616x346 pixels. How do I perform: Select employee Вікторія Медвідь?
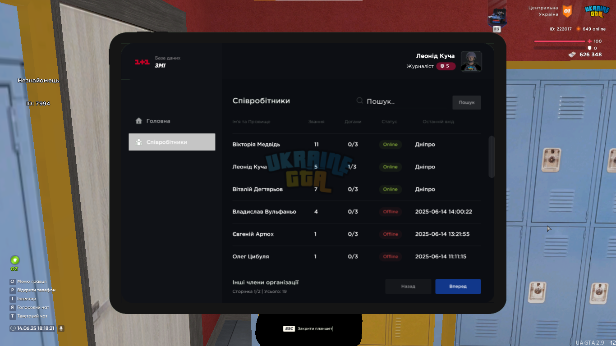click(256, 145)
